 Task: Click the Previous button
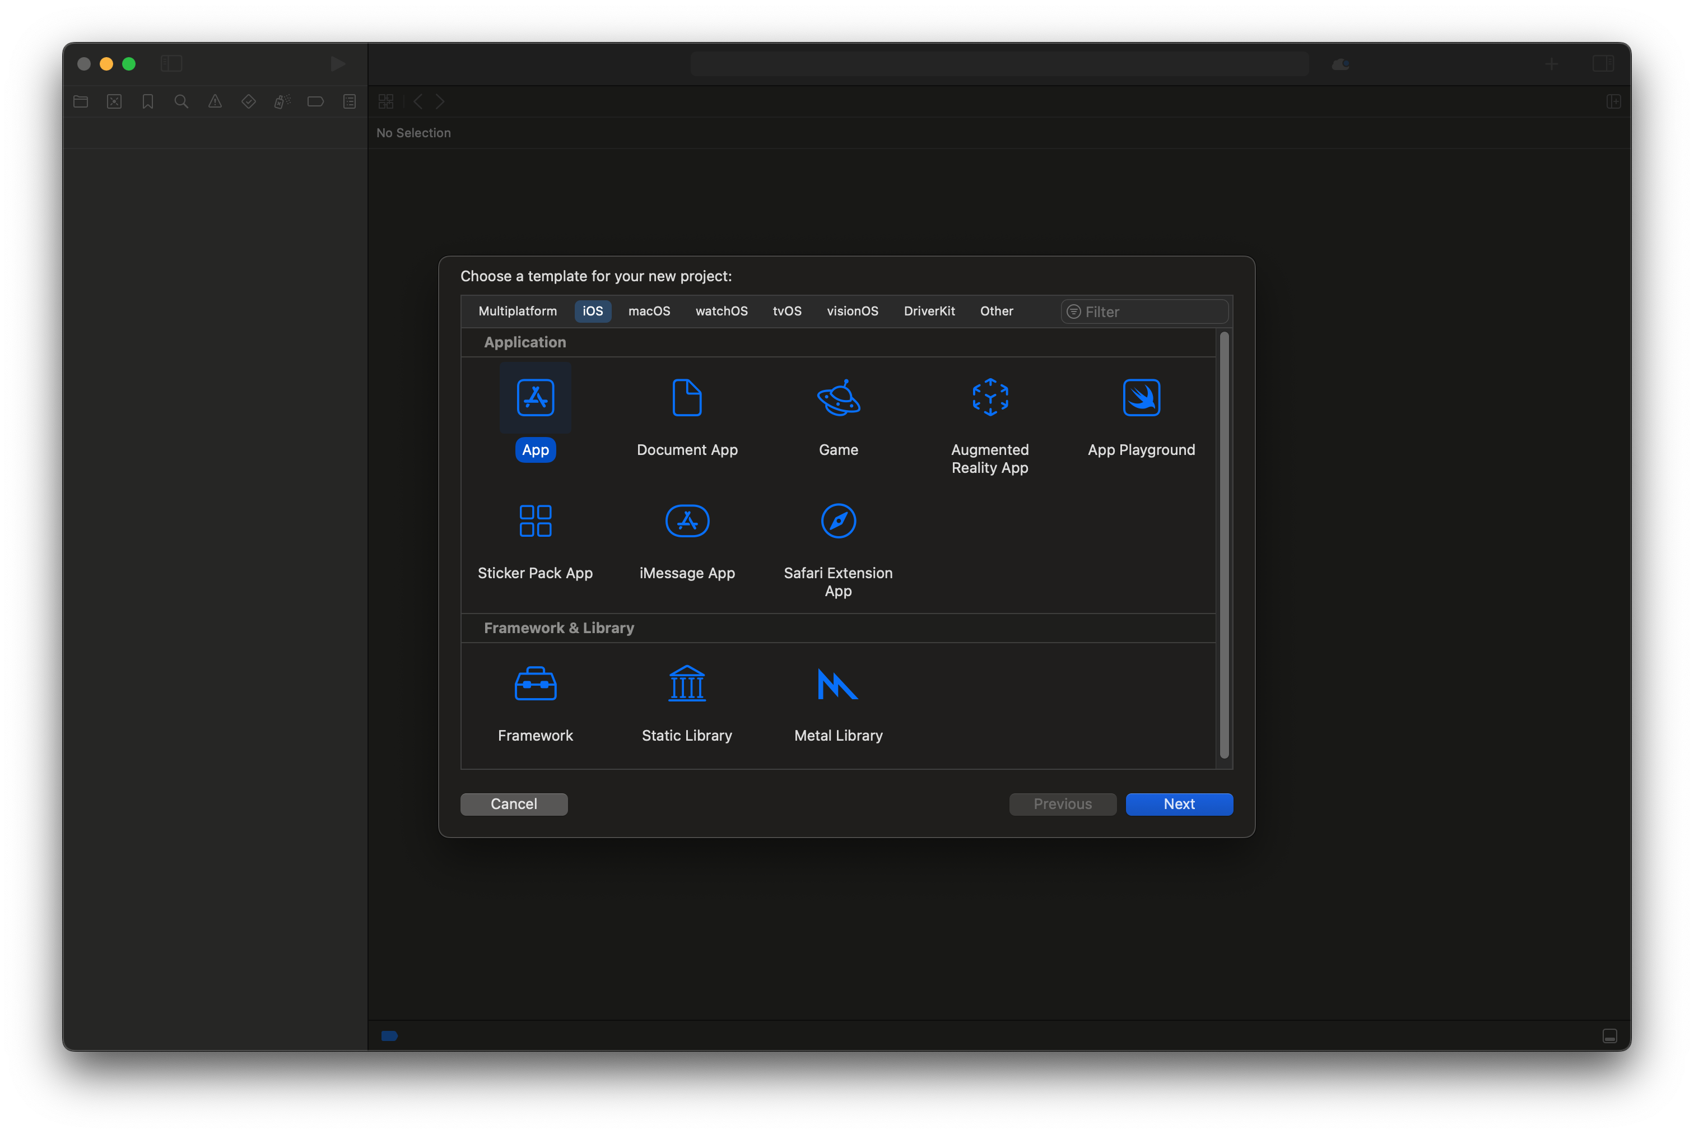[1062, 803]
